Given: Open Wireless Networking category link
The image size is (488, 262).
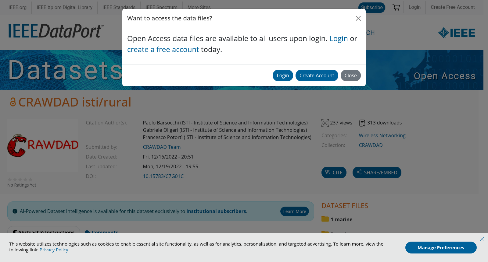Looking at the screenshot, I should (x=382, y=135).
